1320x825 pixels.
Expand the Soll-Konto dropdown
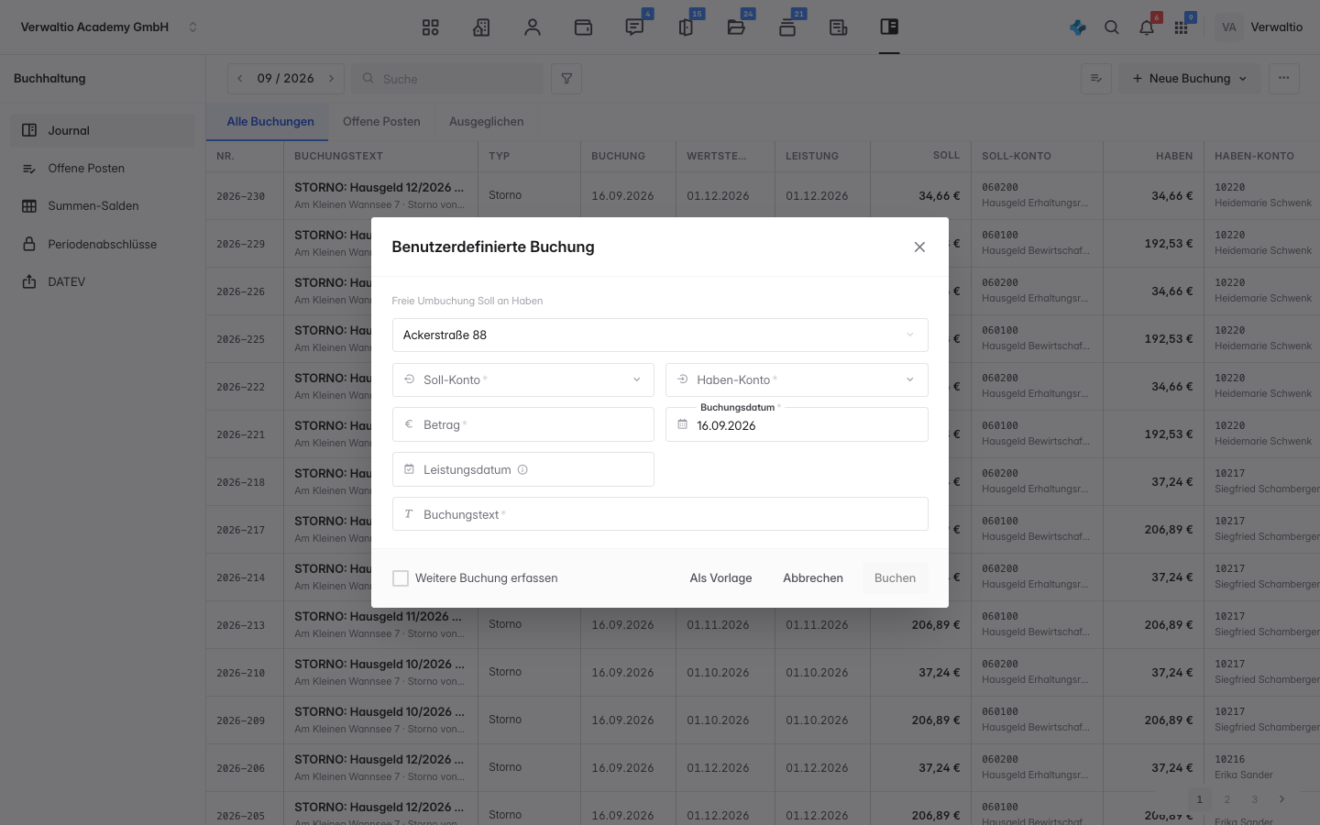tap(523, 379)
